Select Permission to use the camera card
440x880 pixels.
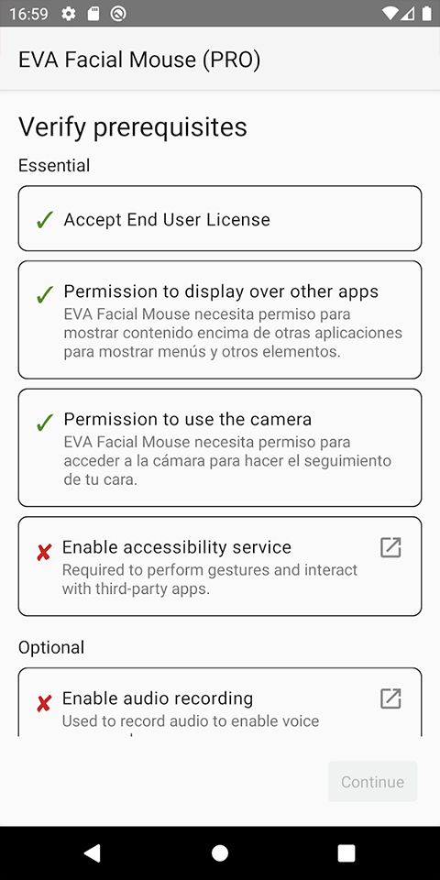(220, 448)
